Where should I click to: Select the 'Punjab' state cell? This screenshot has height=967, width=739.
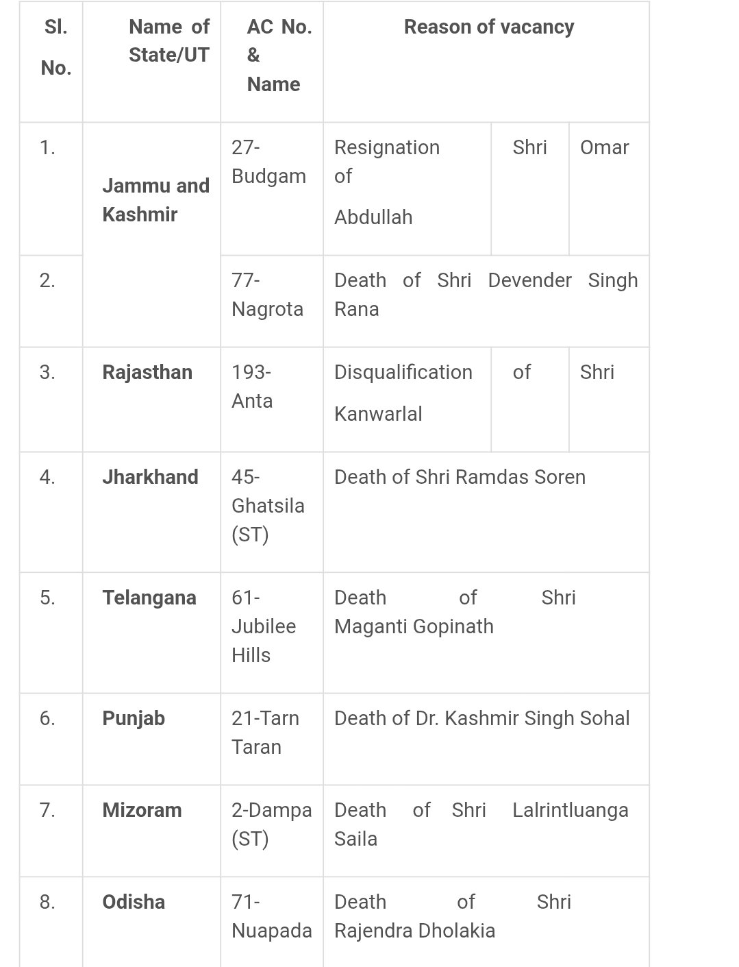pyautogui.click(x=134, y=718)
